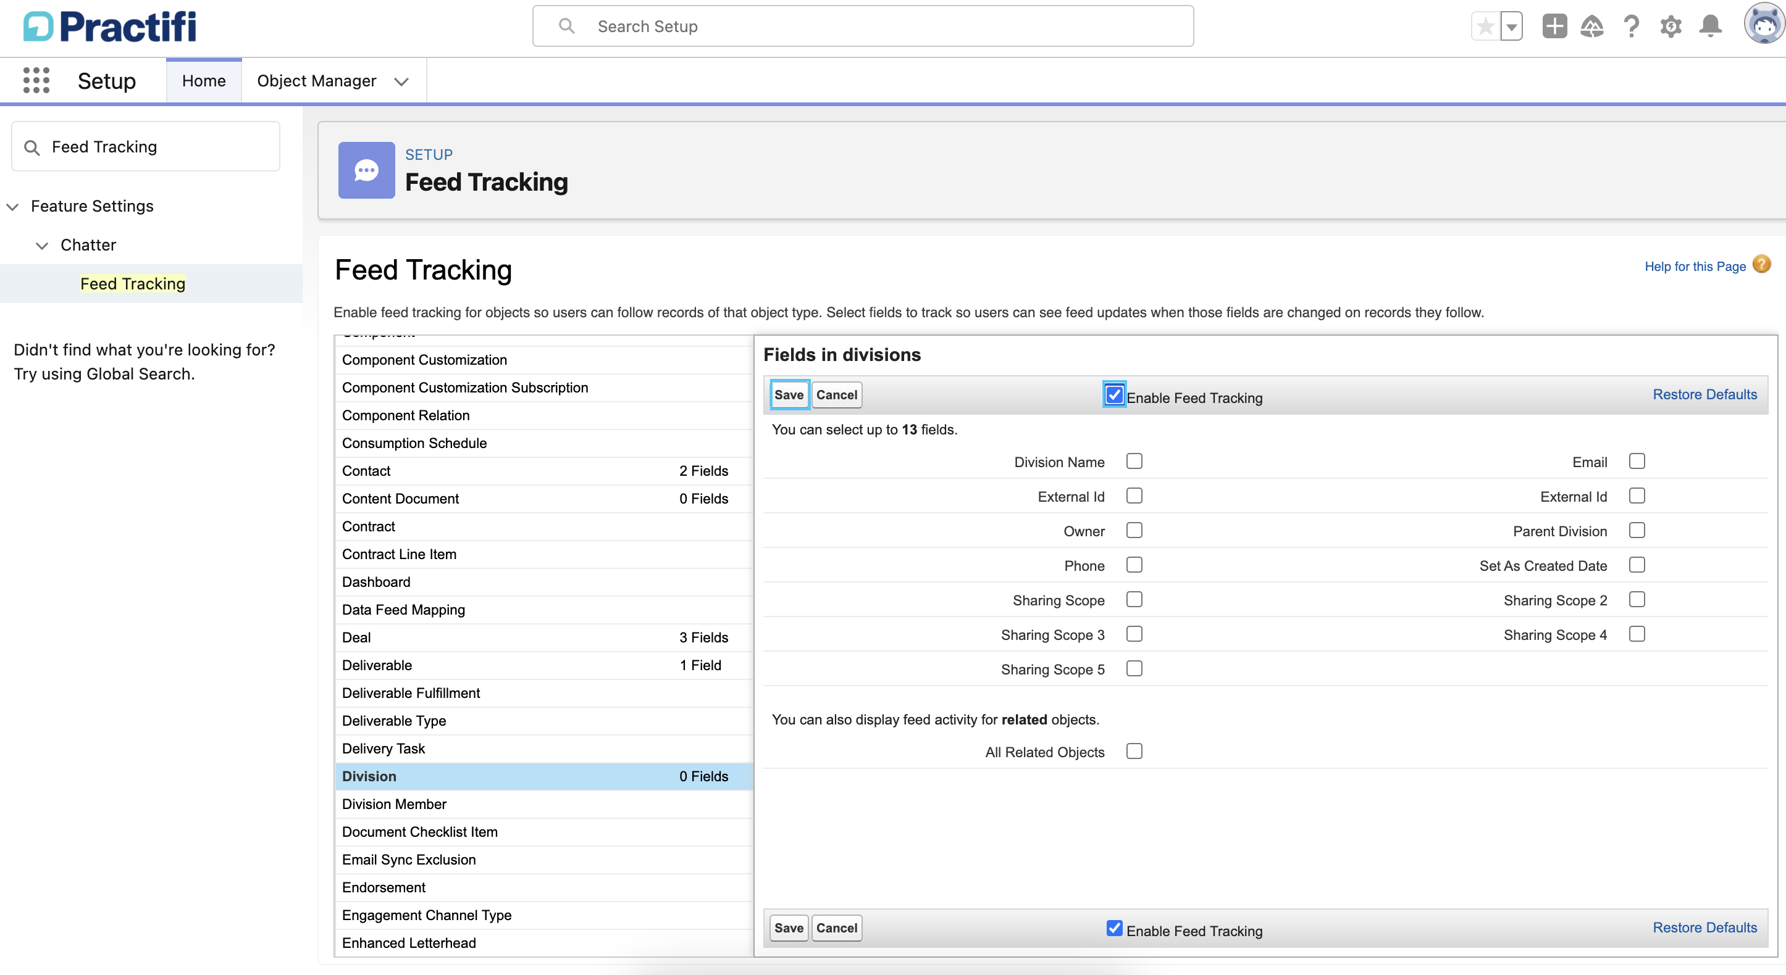
Task: Enable the All Related Objects checkbox
Action: point(1134,751)
